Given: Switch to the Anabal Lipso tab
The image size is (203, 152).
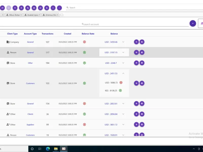Looking at the screenshot, I should pos(32,15).
